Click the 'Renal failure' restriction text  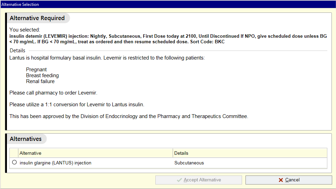tap(40, 81)
